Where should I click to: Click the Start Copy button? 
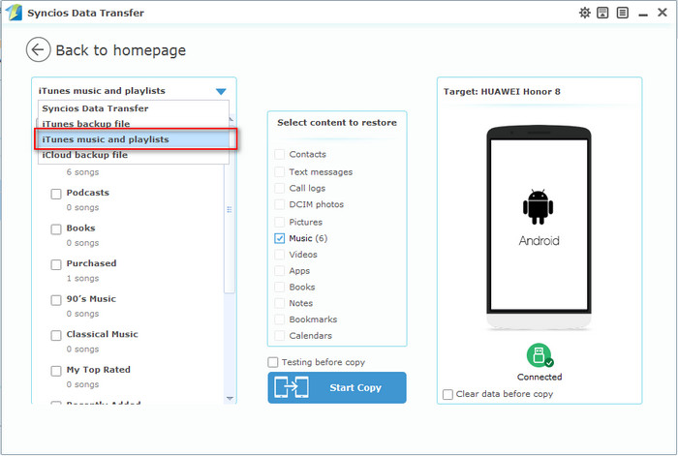tap(337, 387)
